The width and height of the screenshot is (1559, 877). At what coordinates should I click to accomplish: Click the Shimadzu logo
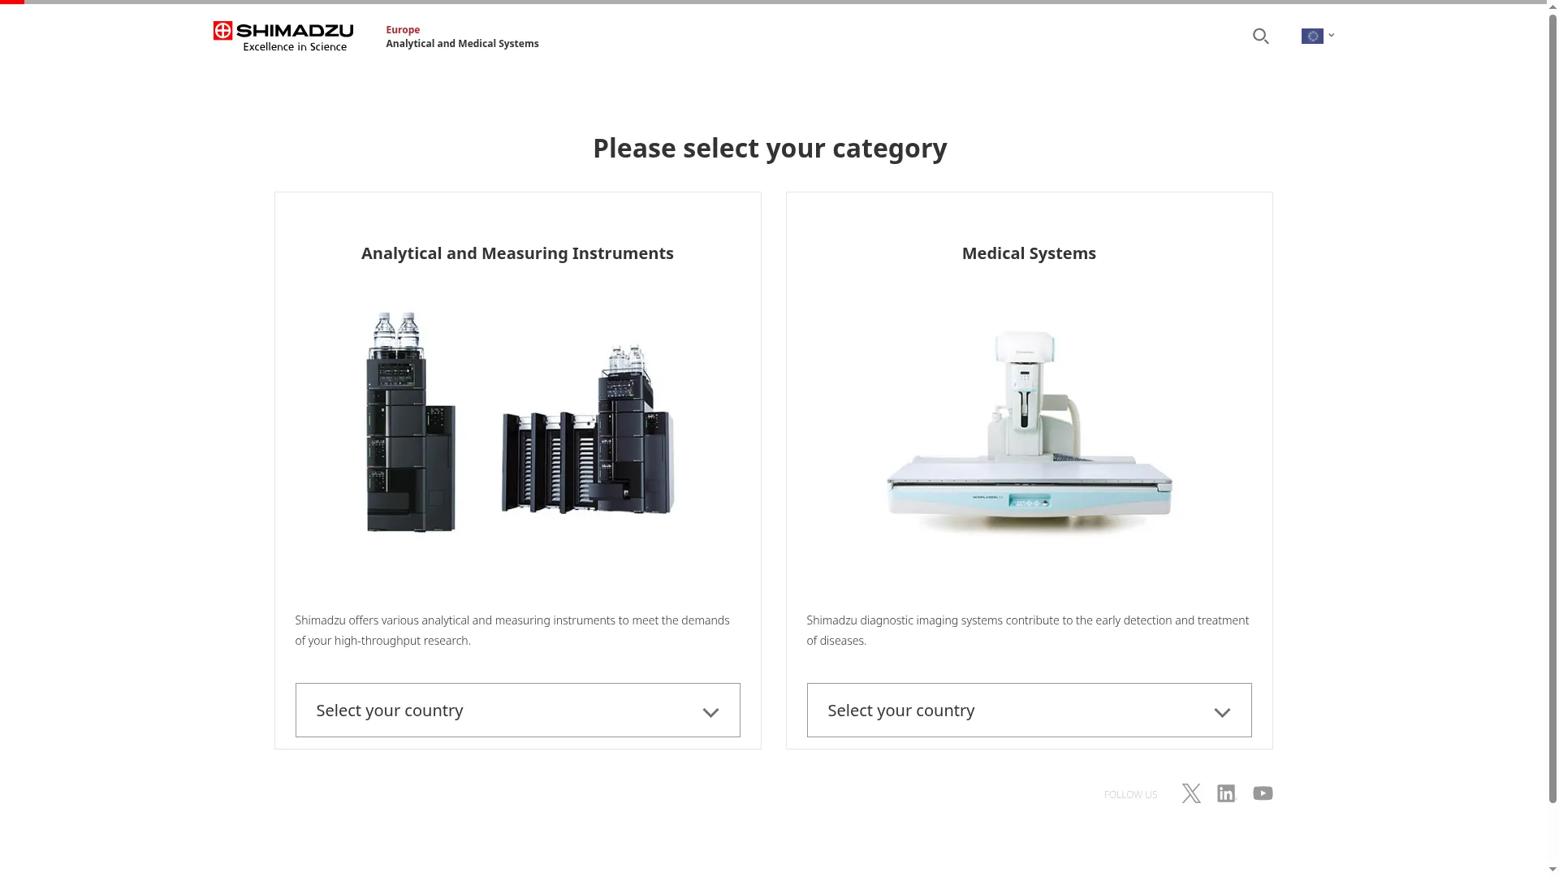point(283,37)
